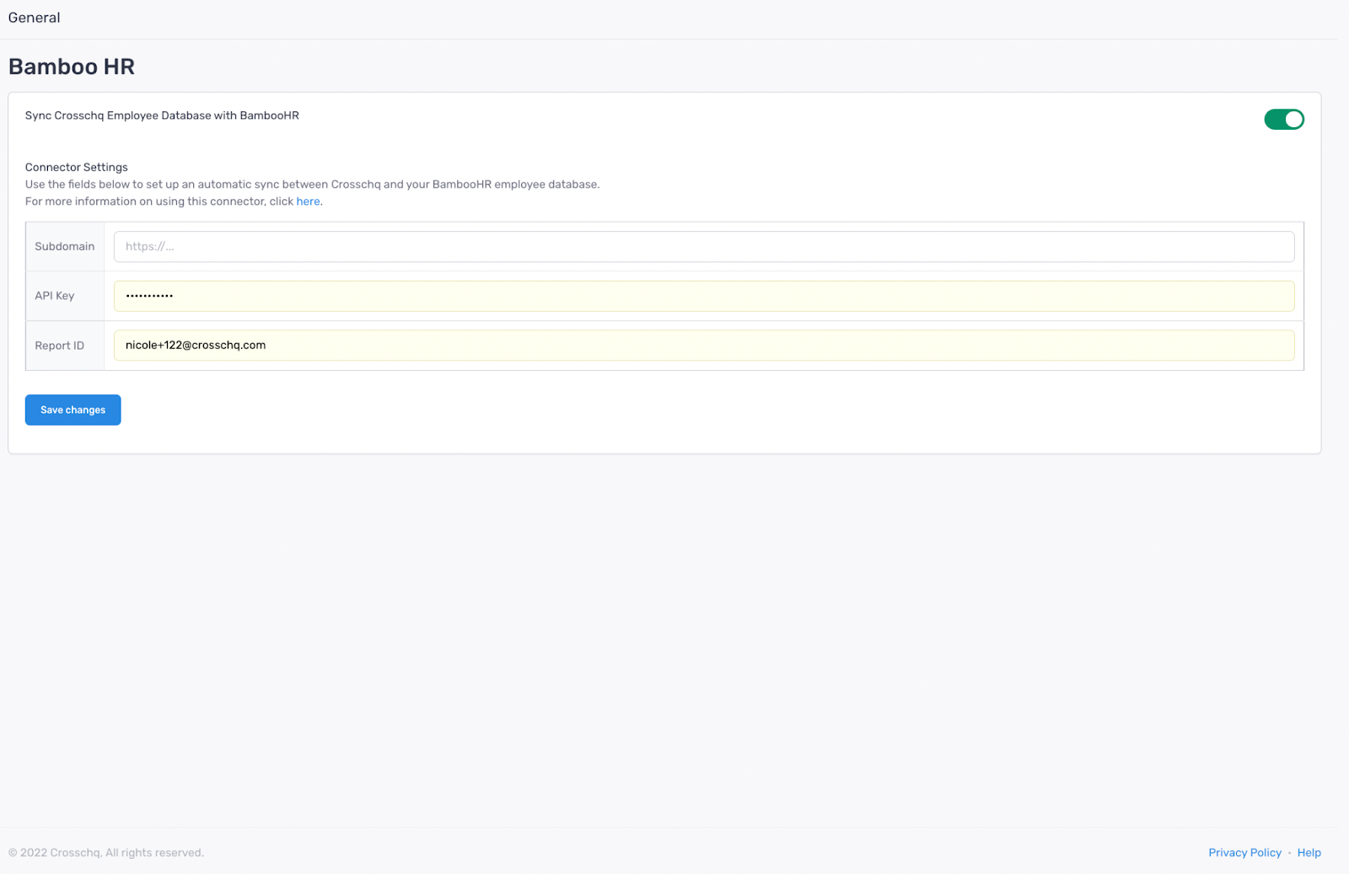1349x874 pixels.
Task: Open the 'here' connector information link
Action: [308, 201]
